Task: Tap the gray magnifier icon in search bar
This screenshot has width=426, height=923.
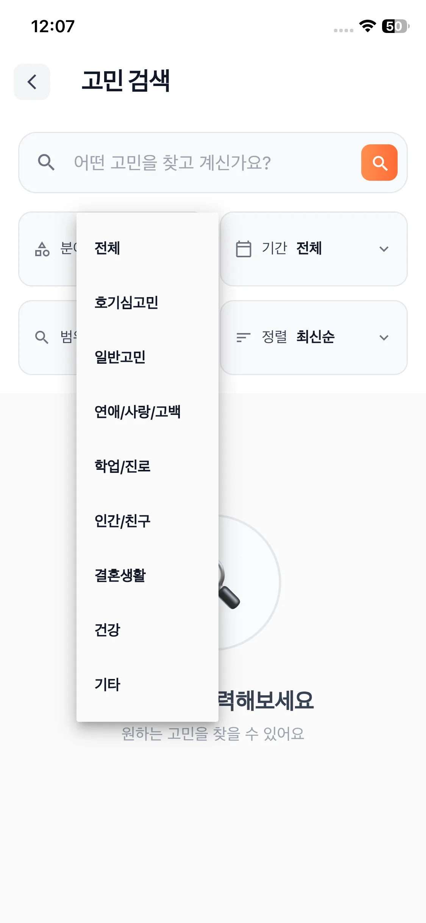Action: pyautogui.click(x=46, y=163)
